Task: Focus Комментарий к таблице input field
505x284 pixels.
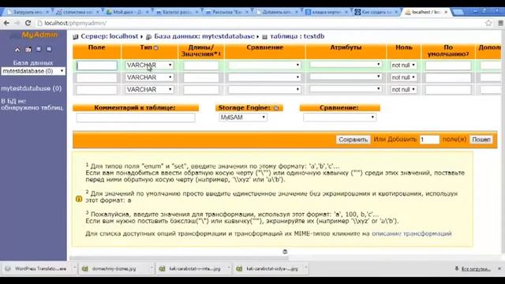Action: click(x=136, y=118)
